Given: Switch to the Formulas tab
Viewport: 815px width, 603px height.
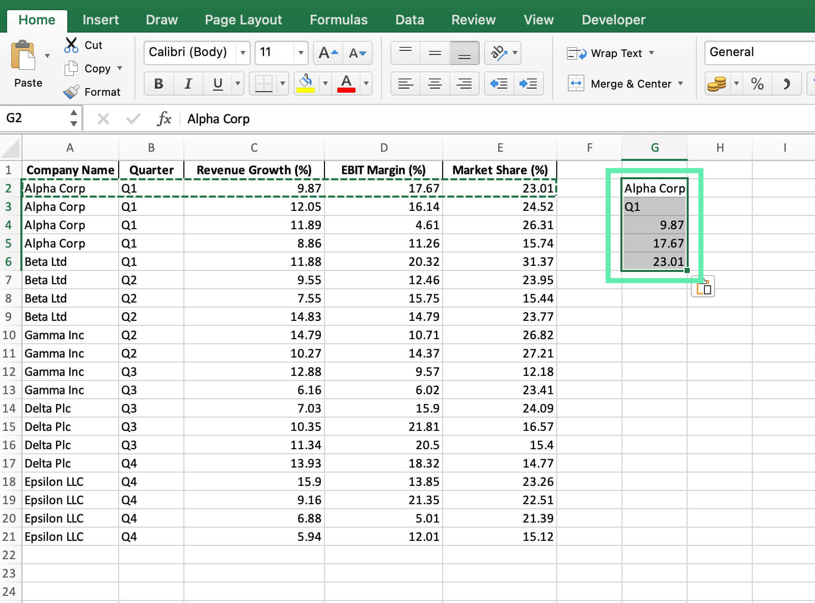Looking at the screenshot, I should click(x=339, y=20).
